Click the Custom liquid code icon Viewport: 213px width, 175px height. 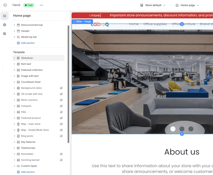pyautogui.click(x=18, y=166)
